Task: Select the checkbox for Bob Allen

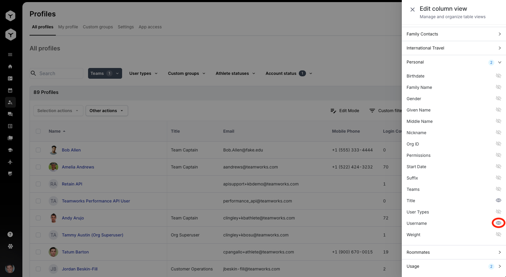Action: point(38,150)
